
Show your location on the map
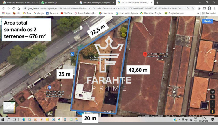212,97
